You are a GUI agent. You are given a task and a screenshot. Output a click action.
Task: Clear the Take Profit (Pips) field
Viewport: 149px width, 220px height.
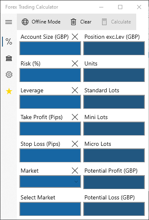point(75,117)
